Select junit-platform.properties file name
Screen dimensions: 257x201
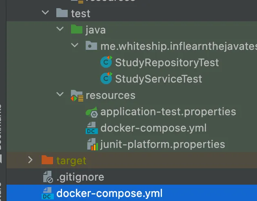162,144
